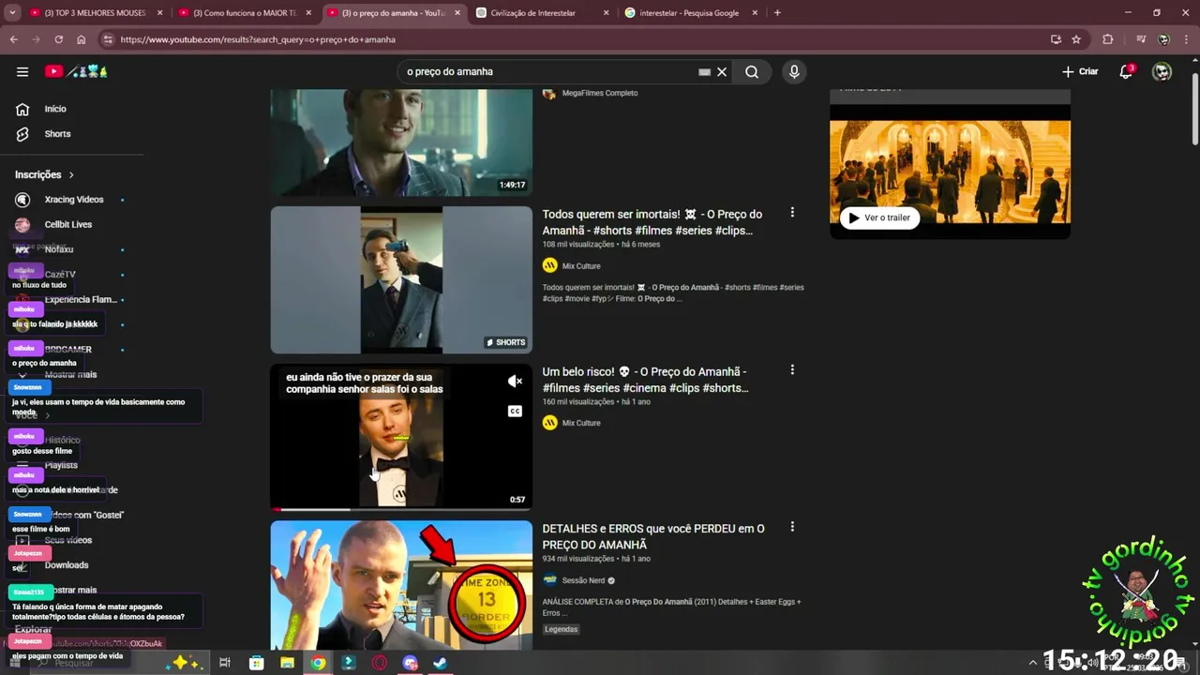Open menu for Todos querem ser imortais video
1200x675 pixels.
click(x=792, y=213)
